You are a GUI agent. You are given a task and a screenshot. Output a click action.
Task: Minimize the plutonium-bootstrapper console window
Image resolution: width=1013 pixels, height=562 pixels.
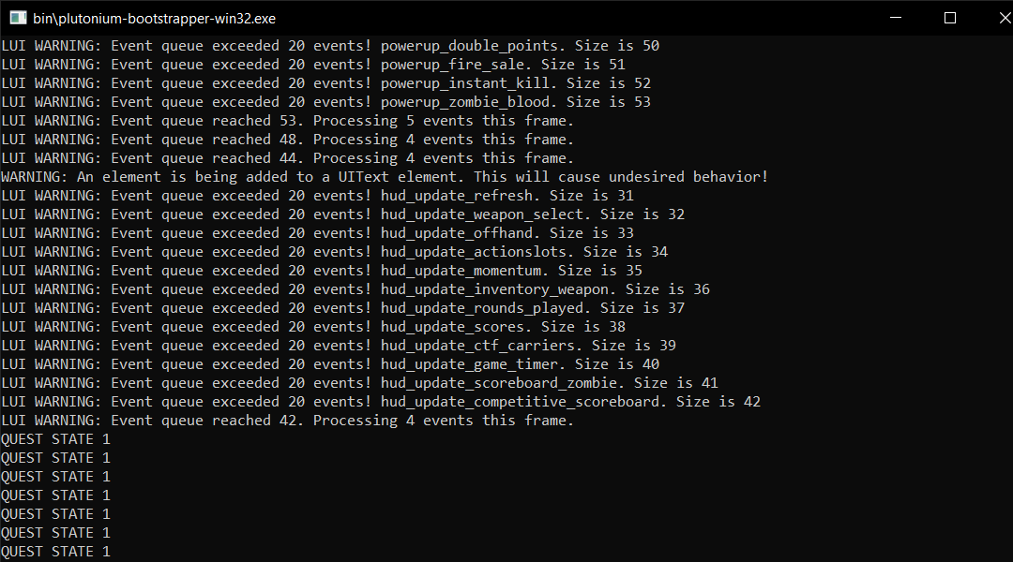point(896,18)
